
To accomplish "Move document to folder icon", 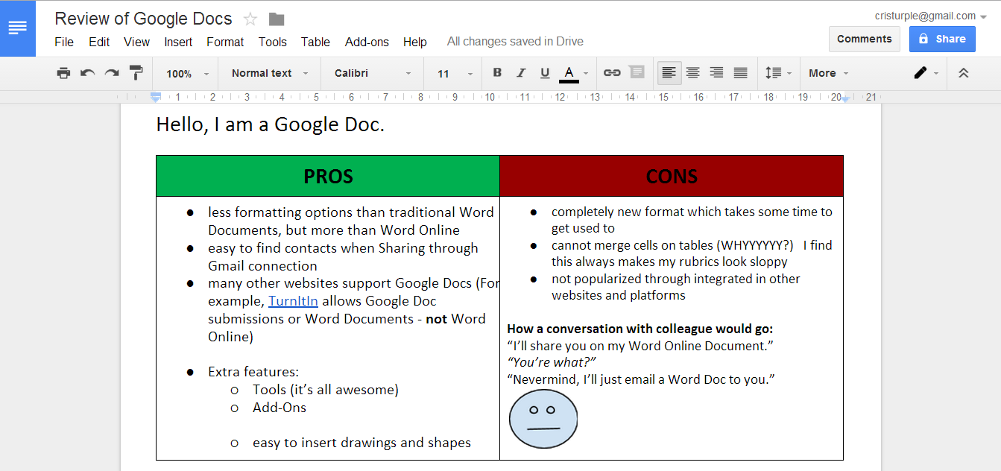I will coord(277,19).
